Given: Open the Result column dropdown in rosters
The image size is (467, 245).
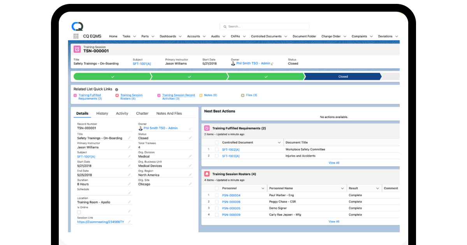Looking at the screenshot, I should pyautogui.click(x=379, y=188).
